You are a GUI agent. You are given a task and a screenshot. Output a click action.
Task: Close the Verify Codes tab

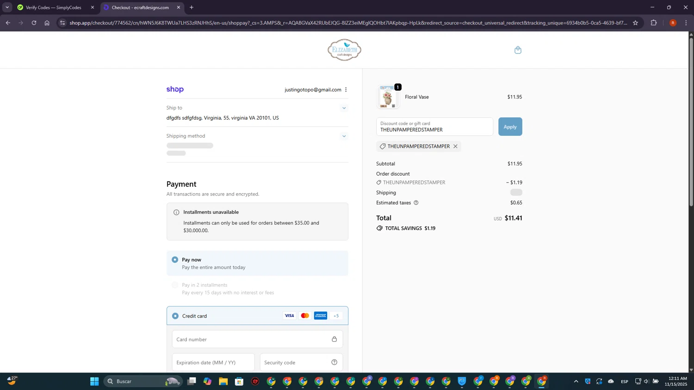coord(93,7)
